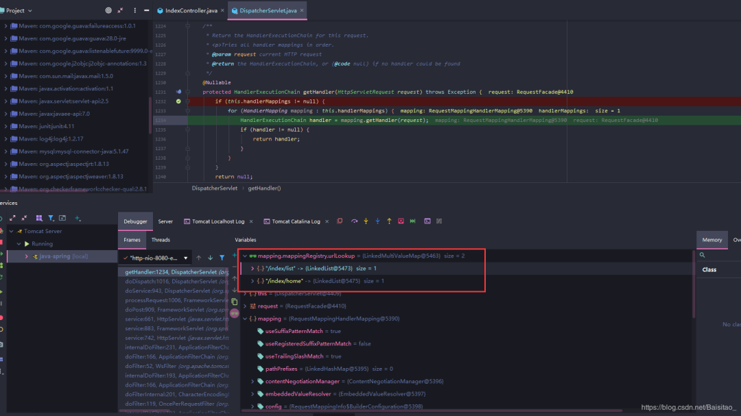Click the Remove Watch minus icon
Image resolution: width=741 pixels, height=416 pixels.
(235, 267)
